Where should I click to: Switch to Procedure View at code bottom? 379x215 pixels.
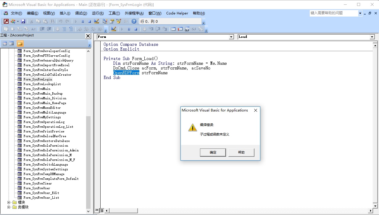[x=96, y=211]
